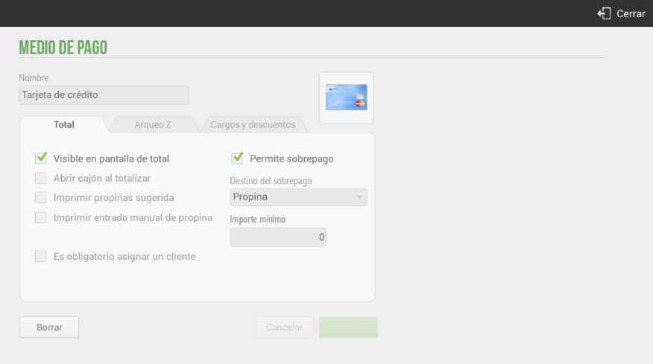The height and width of the screenshot is (364, 653).
Task: Switch to the Arqueo Z tab
Action: coord(153,124)
